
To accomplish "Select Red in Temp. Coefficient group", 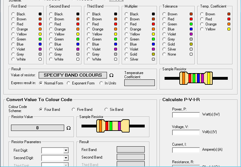I will (202, 19).
